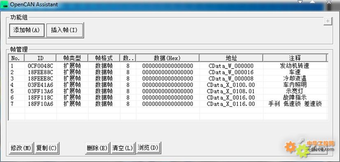The width and height of the screenshot is (340, 162).
Task: Click the ID column header
Action: tap(40, 58)
